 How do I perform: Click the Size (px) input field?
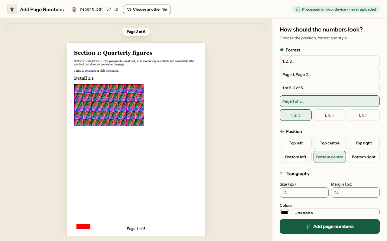click(304, 193)
